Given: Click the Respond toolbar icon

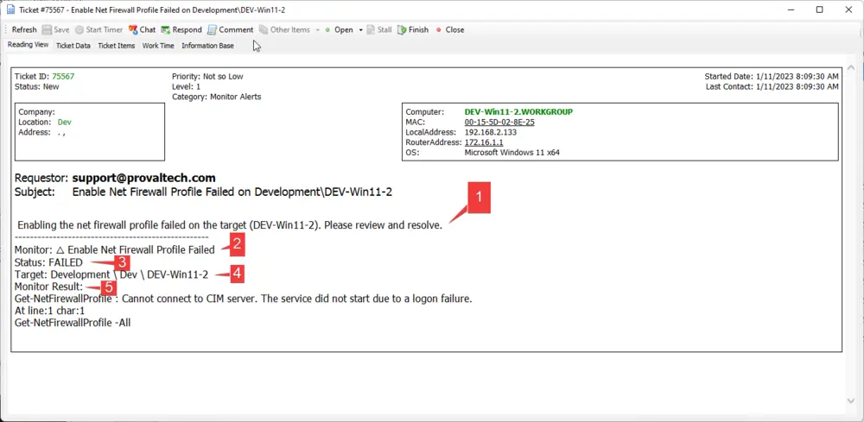Looking at the screenshot, I should [x=165, y=29].
